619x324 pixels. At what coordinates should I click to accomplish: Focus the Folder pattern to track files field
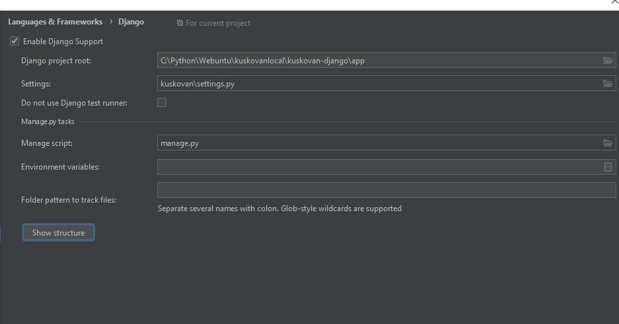[386, 190]
